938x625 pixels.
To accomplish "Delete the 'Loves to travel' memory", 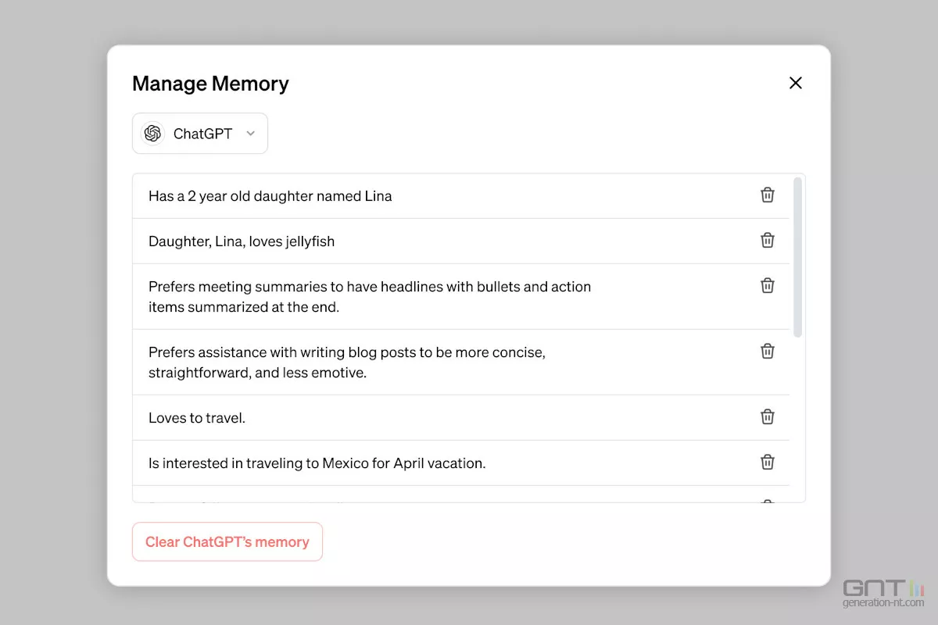I will 768,417.
